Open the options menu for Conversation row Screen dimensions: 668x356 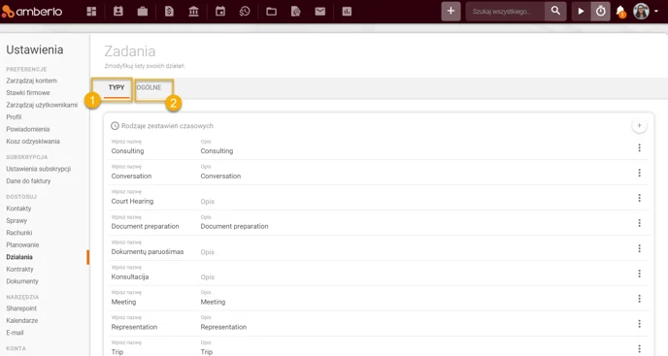click(x=639, y=173)
